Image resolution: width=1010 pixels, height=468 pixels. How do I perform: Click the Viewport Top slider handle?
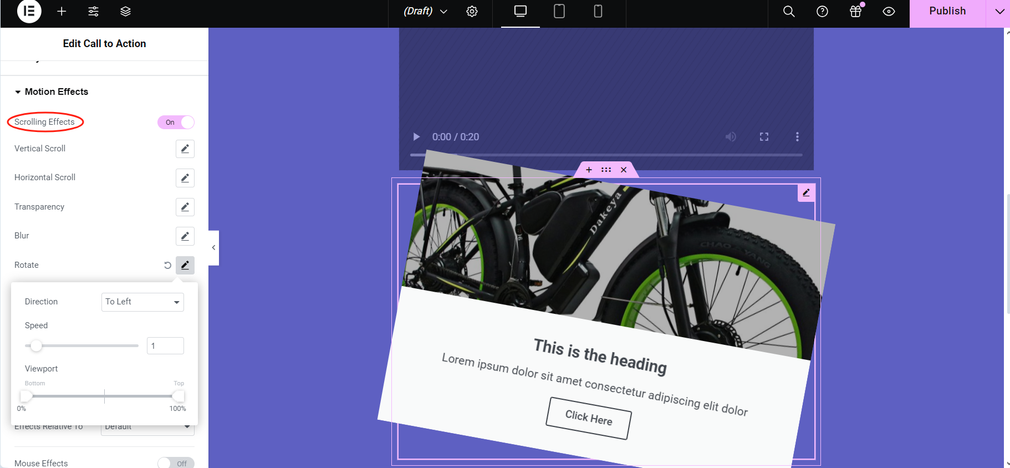[178, 396]
